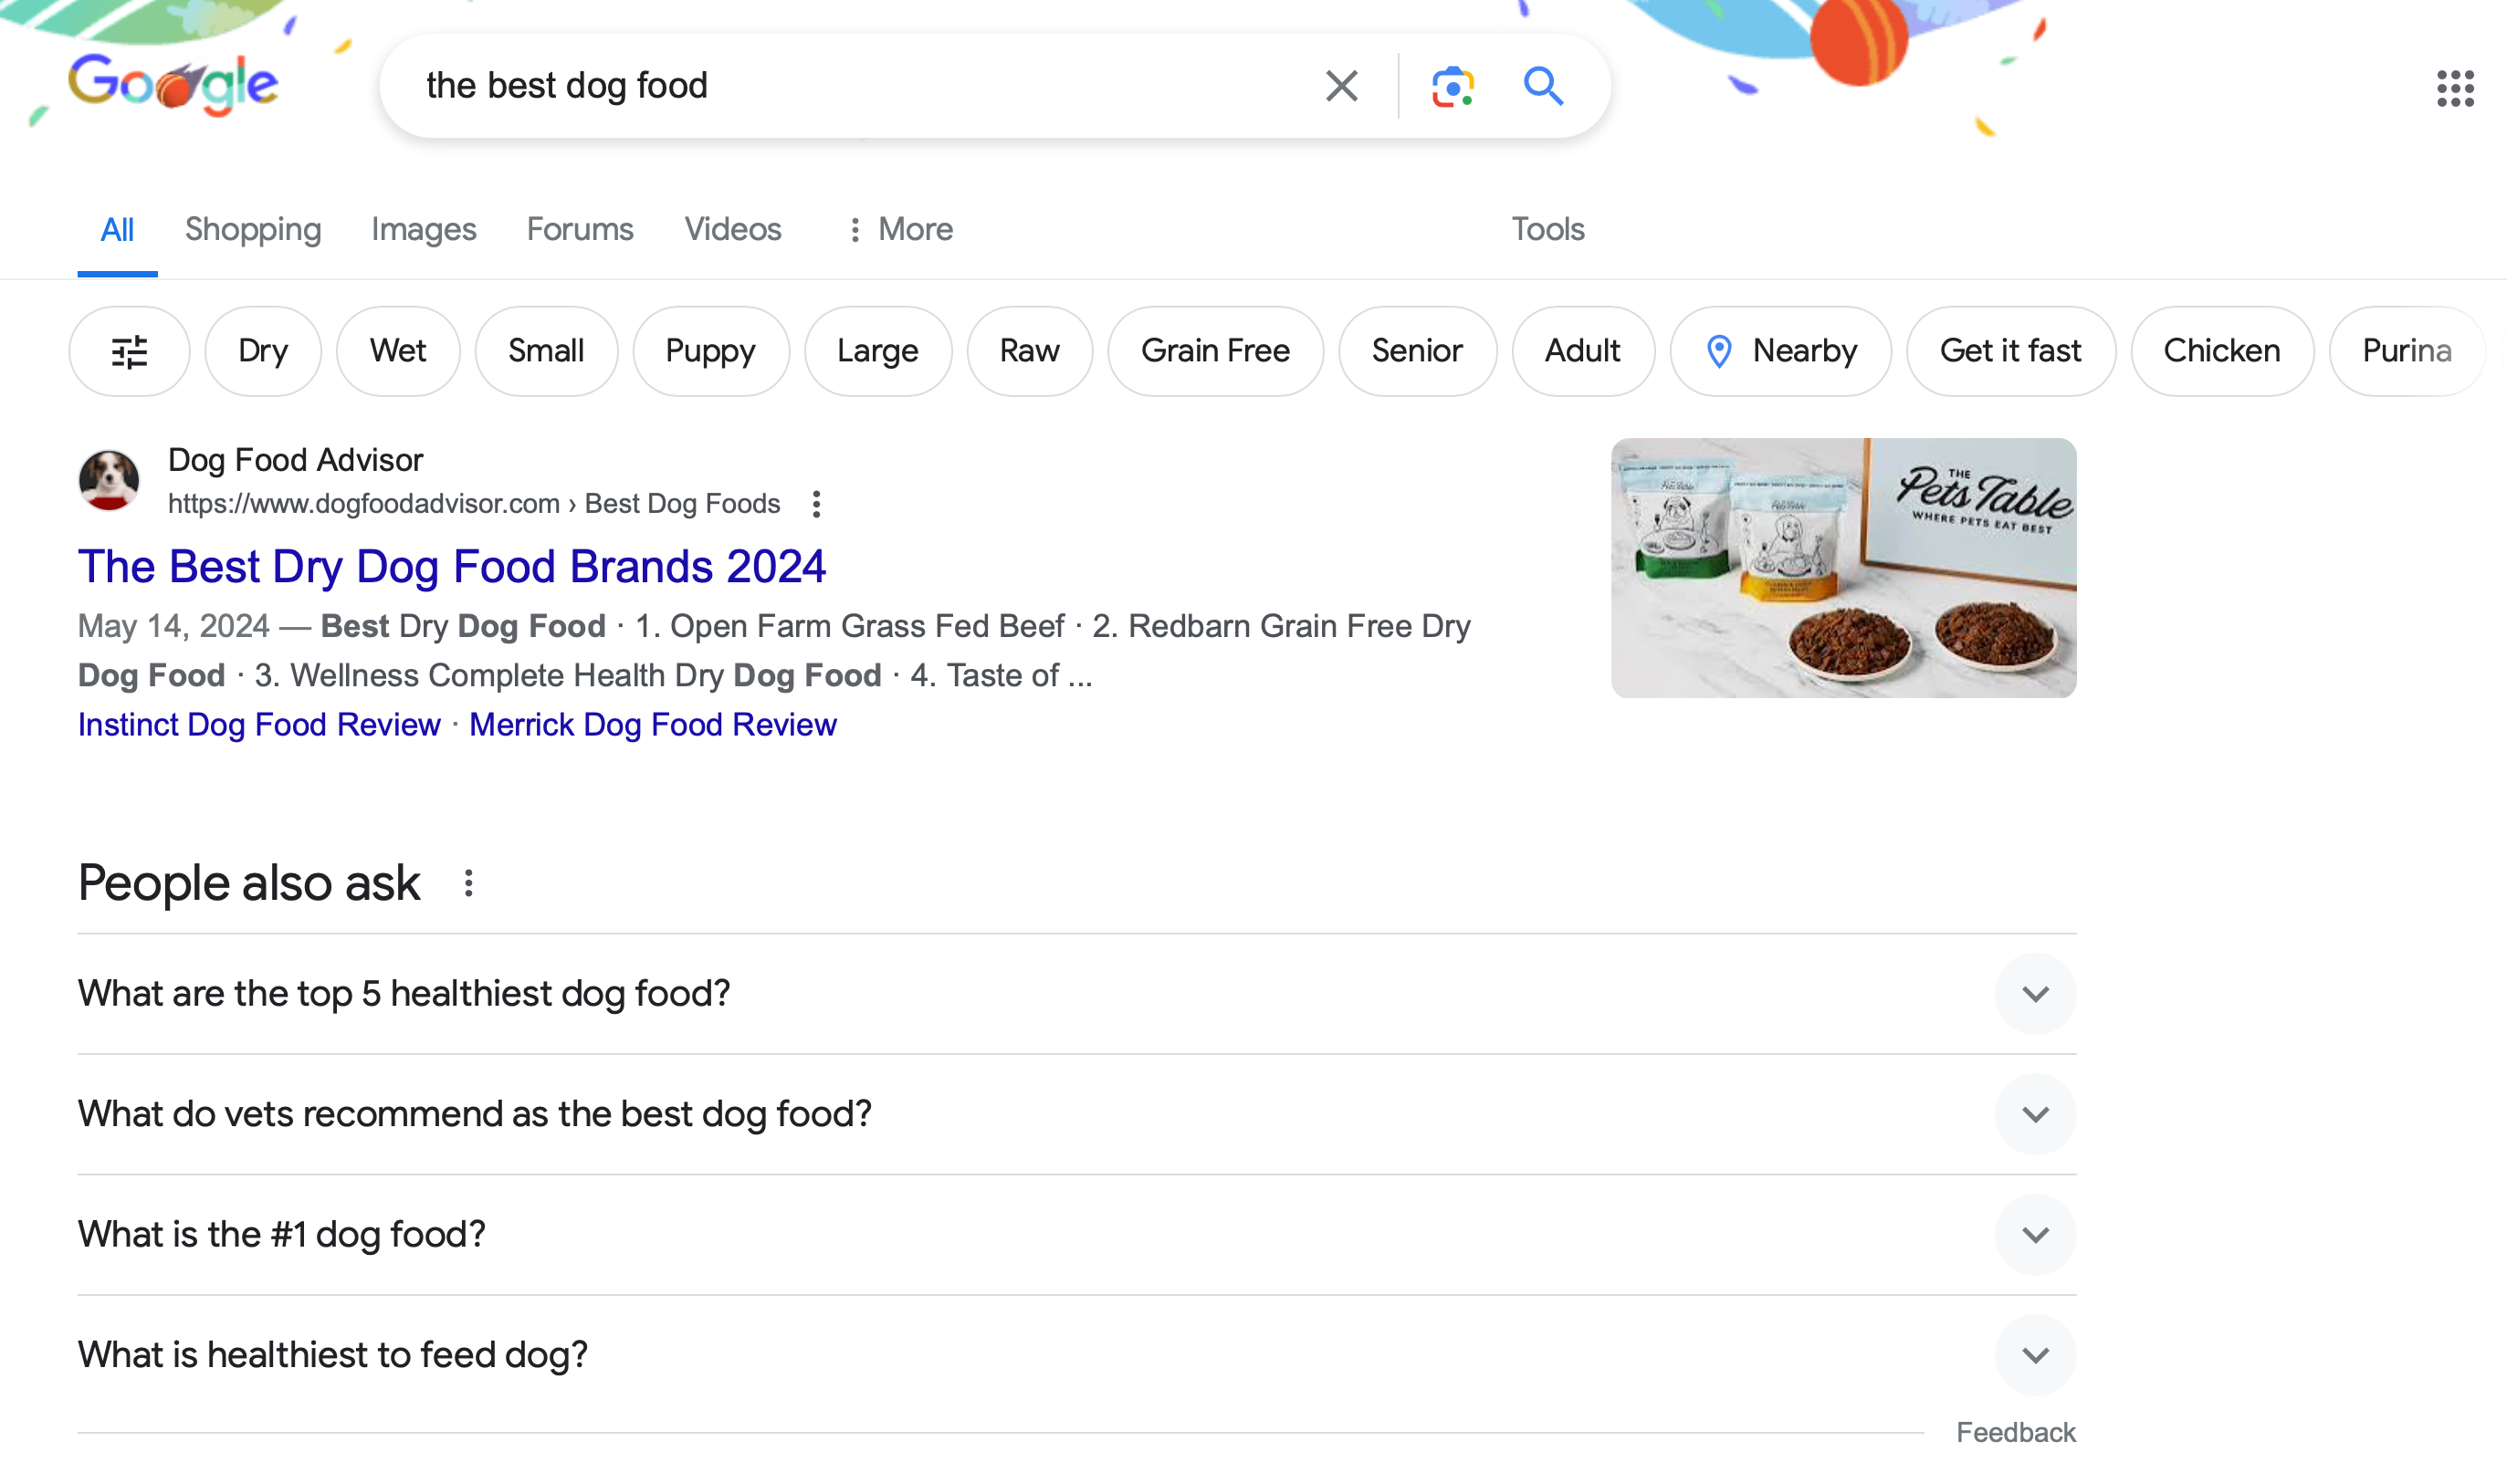2507x1462 pixels.
Task: Enable the Puppy filter chip
Action: coord(710,351)
